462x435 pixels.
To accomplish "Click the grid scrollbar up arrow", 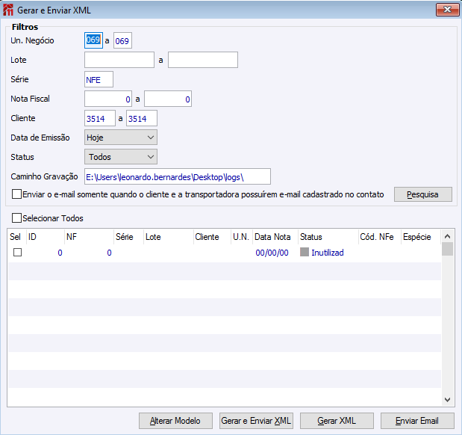I will [447, 236].
